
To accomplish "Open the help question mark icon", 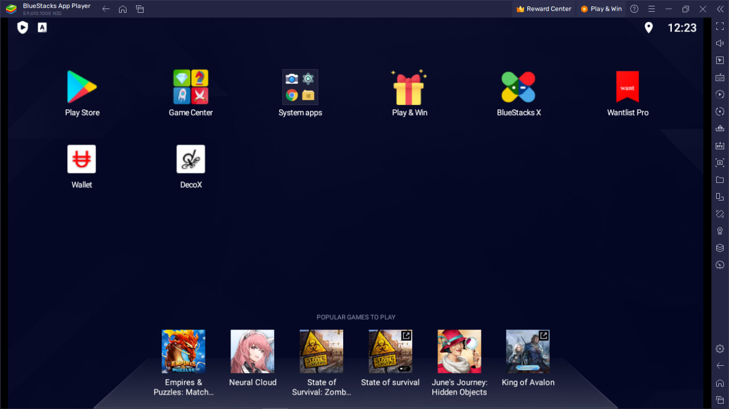I will [634, 9].
